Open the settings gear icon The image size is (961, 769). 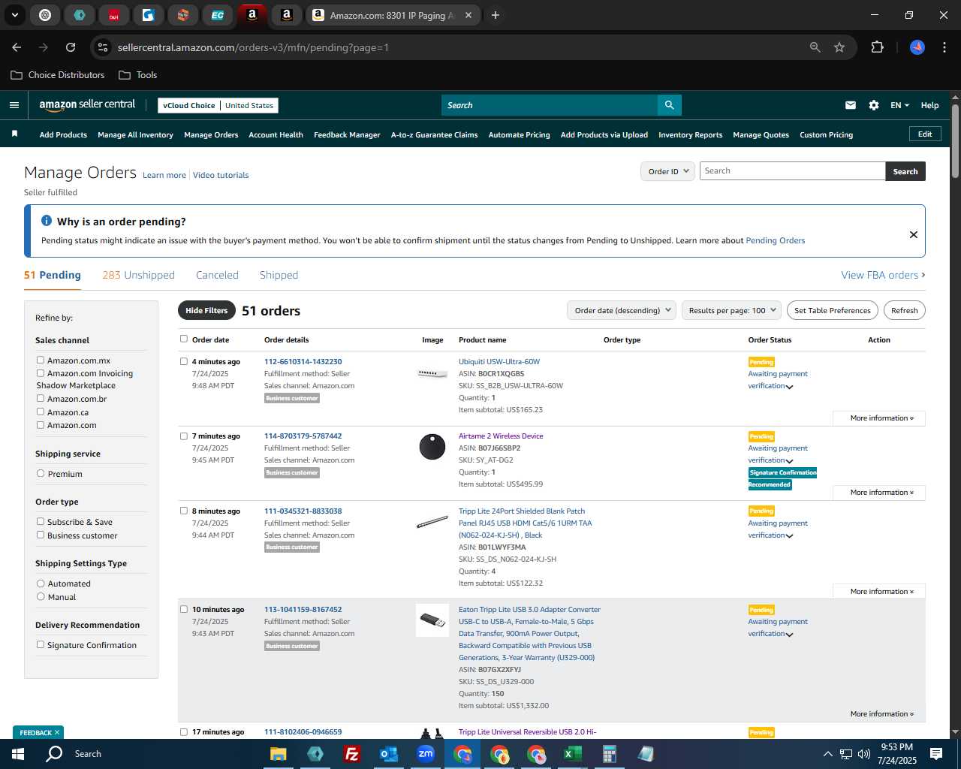pos(874,105)
